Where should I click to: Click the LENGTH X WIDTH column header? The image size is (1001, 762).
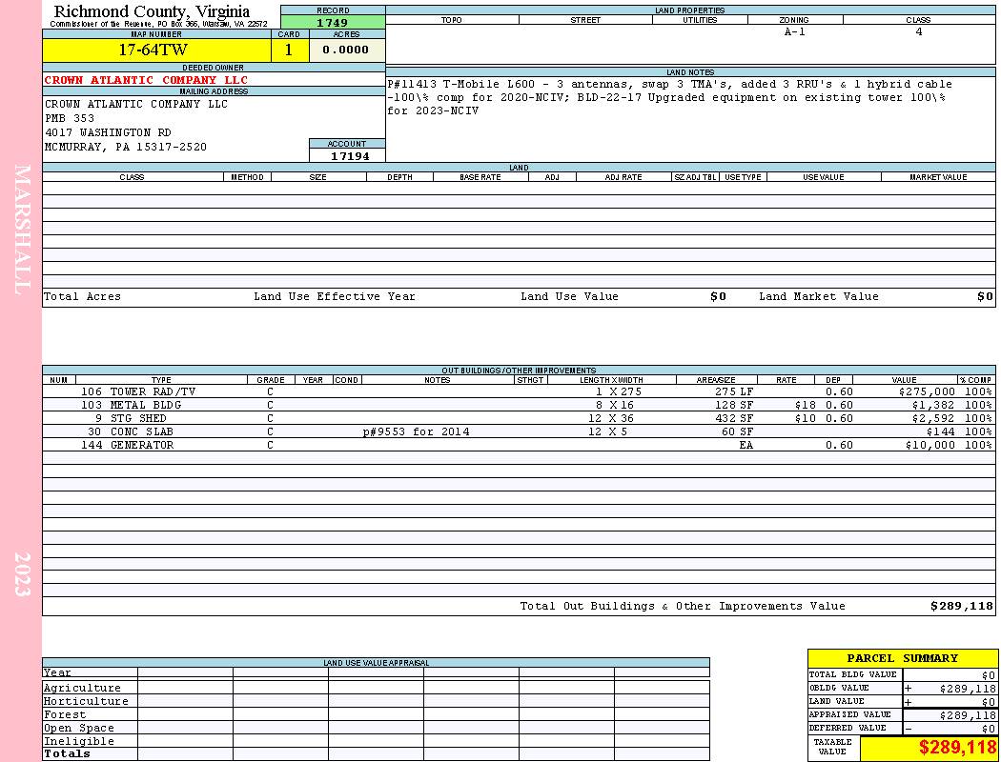click(x=612, y=380)
